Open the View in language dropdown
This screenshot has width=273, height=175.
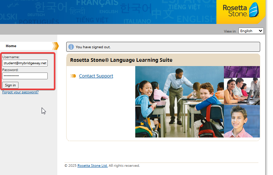click(x=251, y=31)
